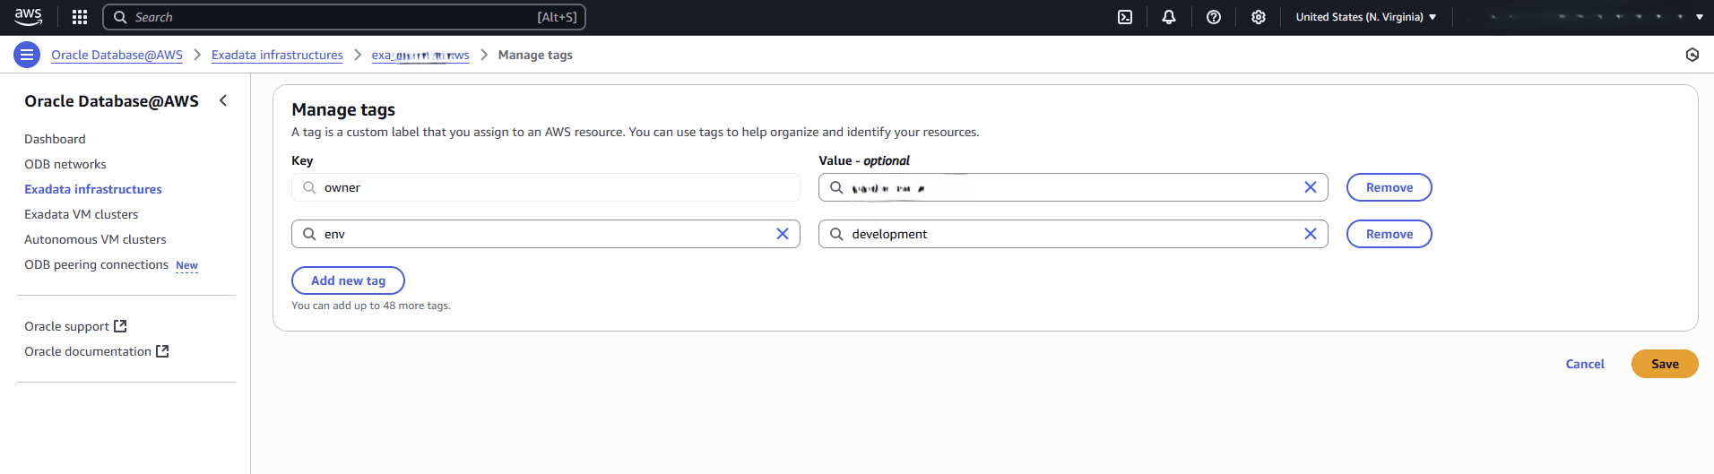Open the settings gear icon
This screenshot has height=474, width=1714.
click(1259, 17)
